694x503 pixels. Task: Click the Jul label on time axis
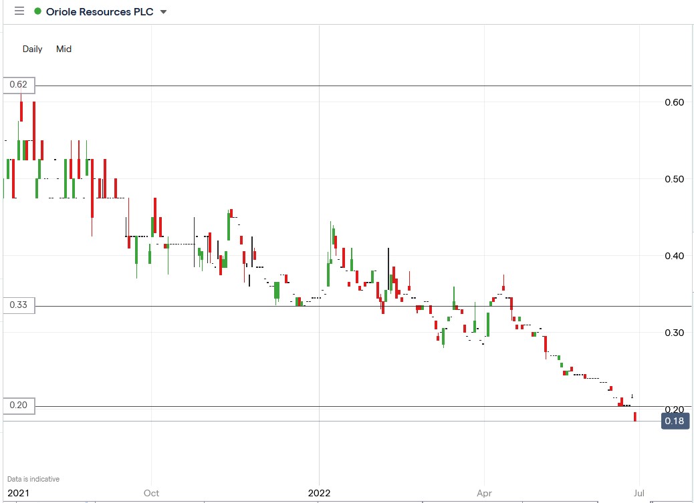pyautogui.click(x=639, y=493)
